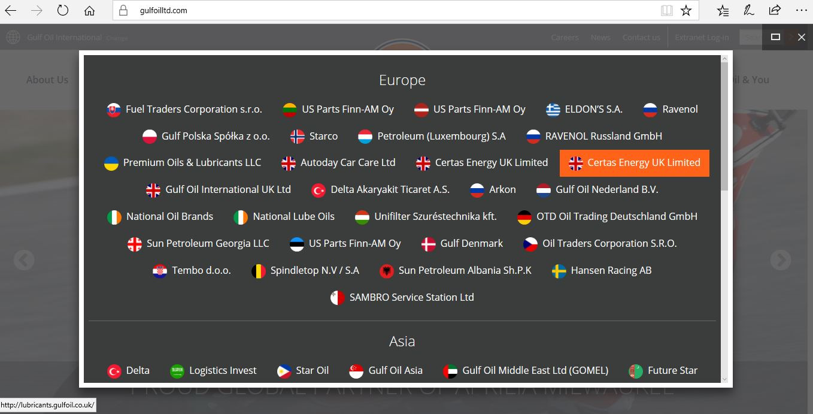The height and width of the screenshot is (414, 813).
Task: Select Tembo d.o.o.
Action: [x=192, y=271]
